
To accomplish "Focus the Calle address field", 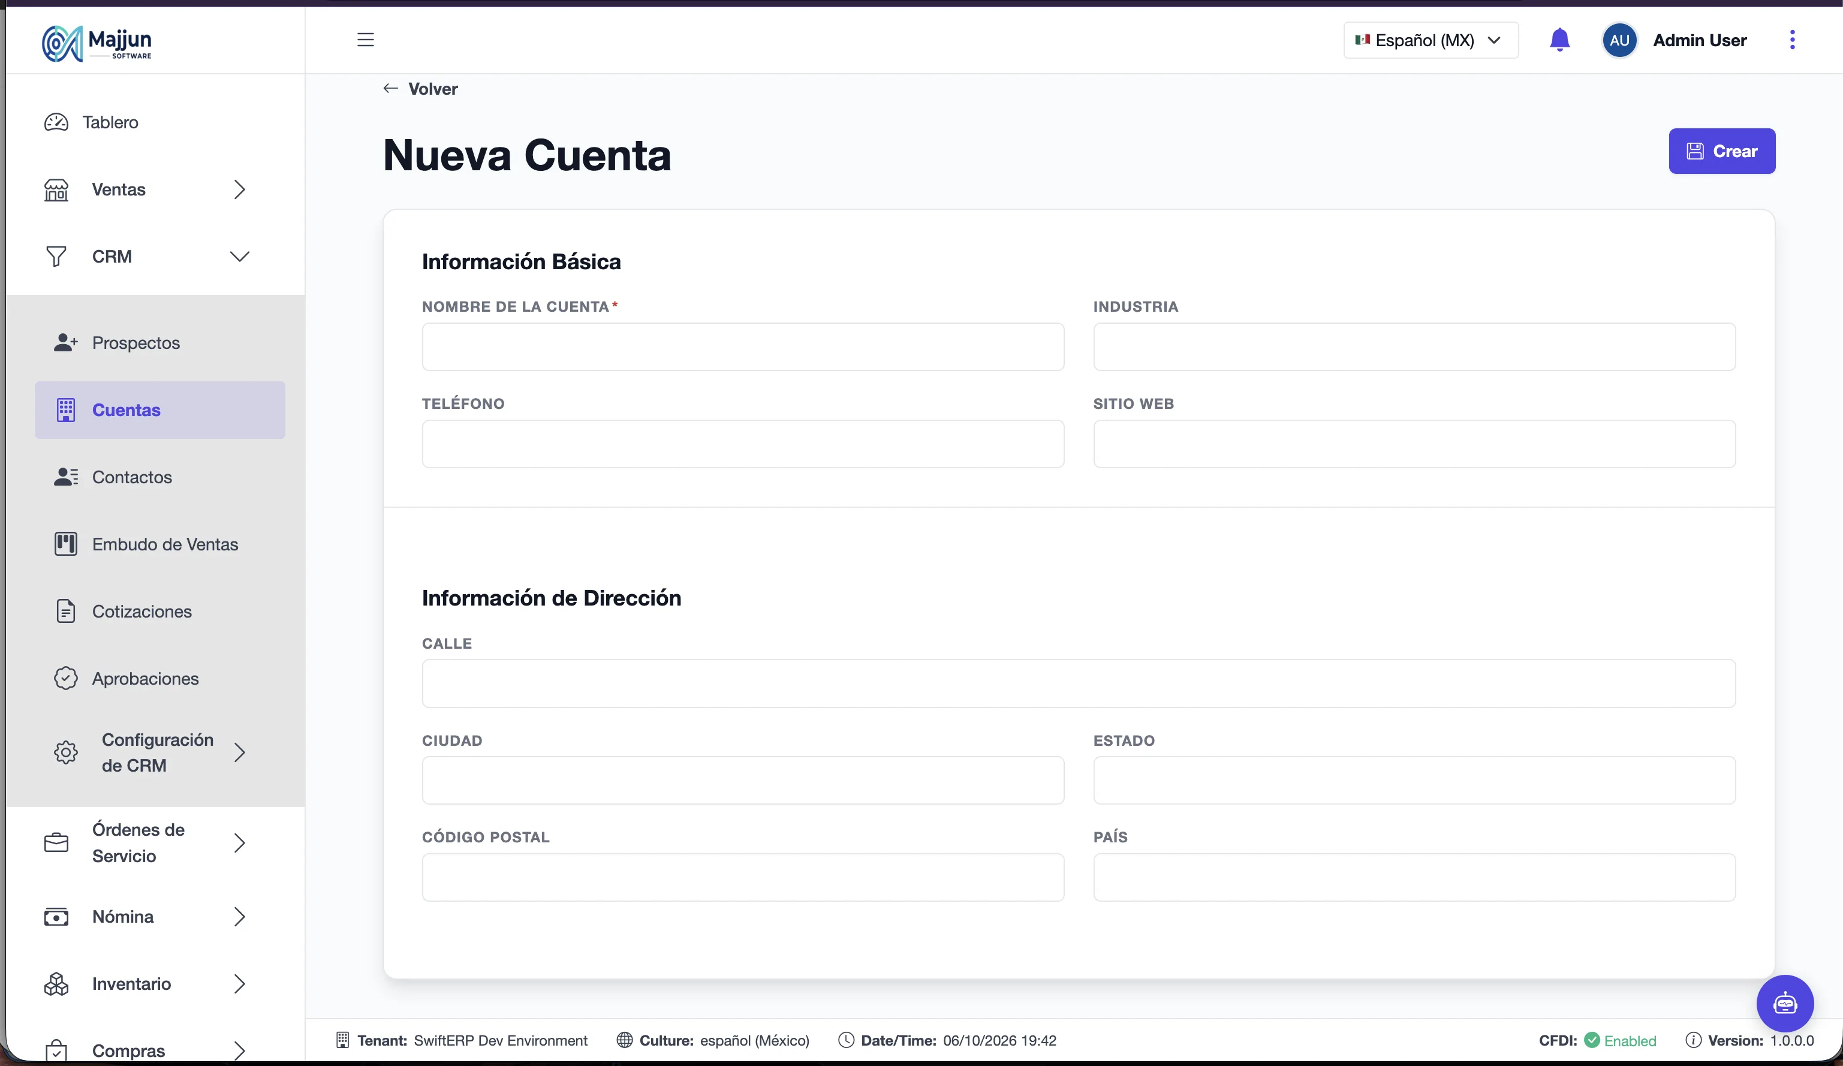I will click(x=1079, y=683).
